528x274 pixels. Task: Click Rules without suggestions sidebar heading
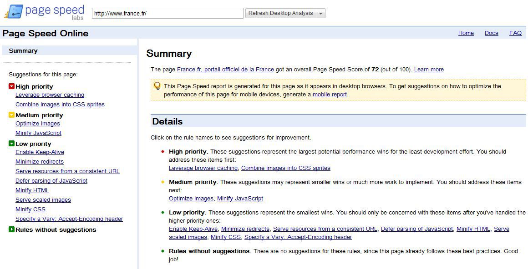pyautogui.click(x=56, y=229)
